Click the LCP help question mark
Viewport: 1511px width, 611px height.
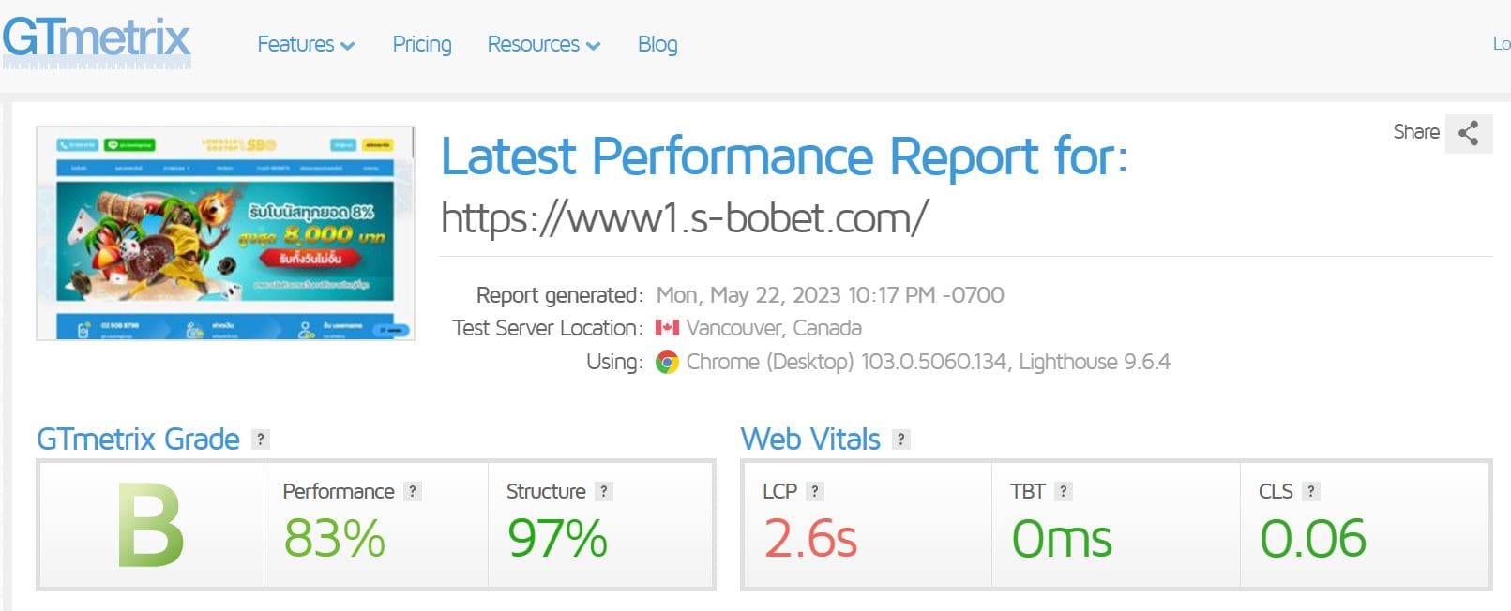(x=815, y=491)
